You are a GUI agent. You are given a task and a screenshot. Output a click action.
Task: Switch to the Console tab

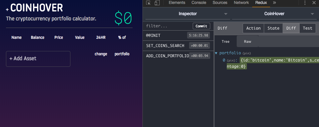(199, 3)
